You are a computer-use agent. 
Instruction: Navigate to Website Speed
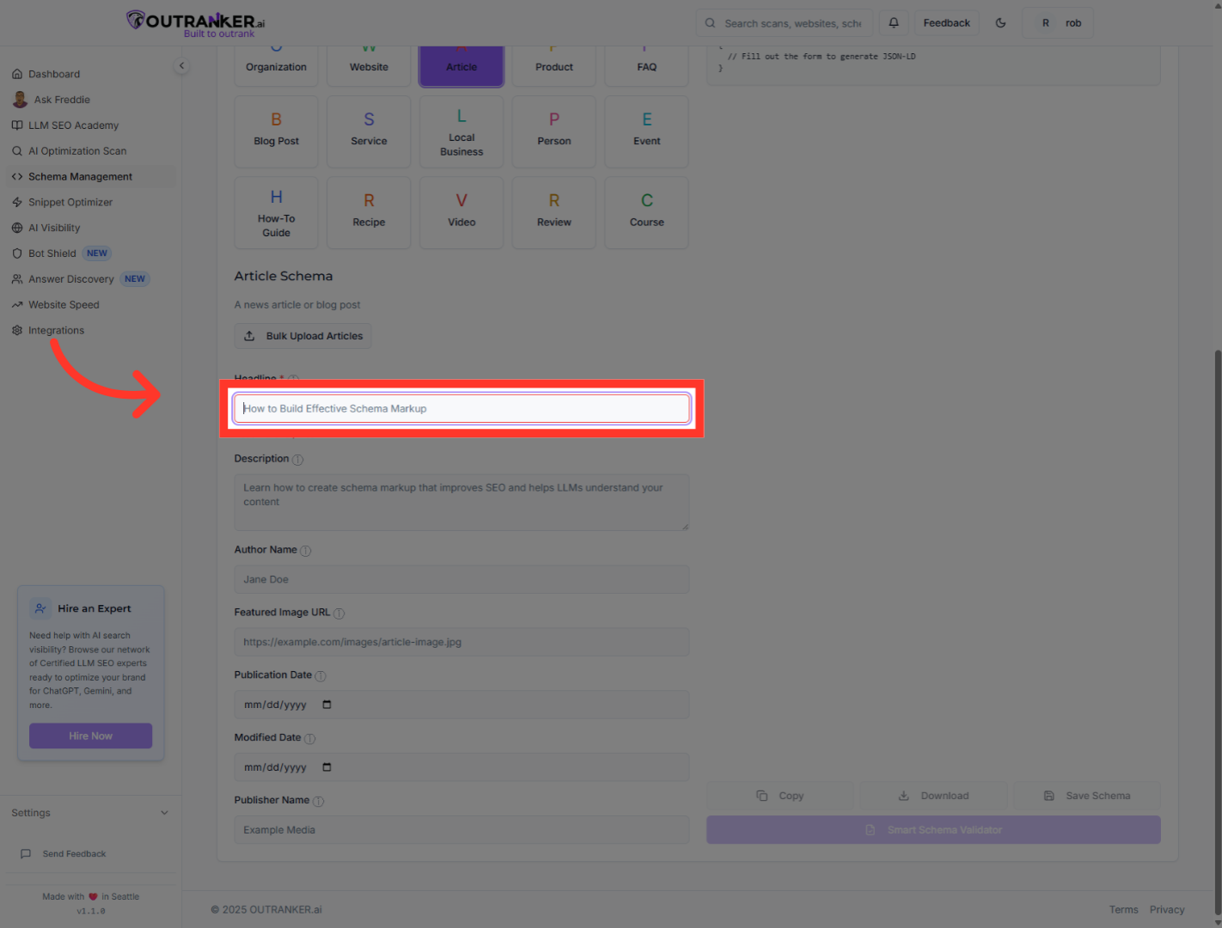click(x=64, y=305)
